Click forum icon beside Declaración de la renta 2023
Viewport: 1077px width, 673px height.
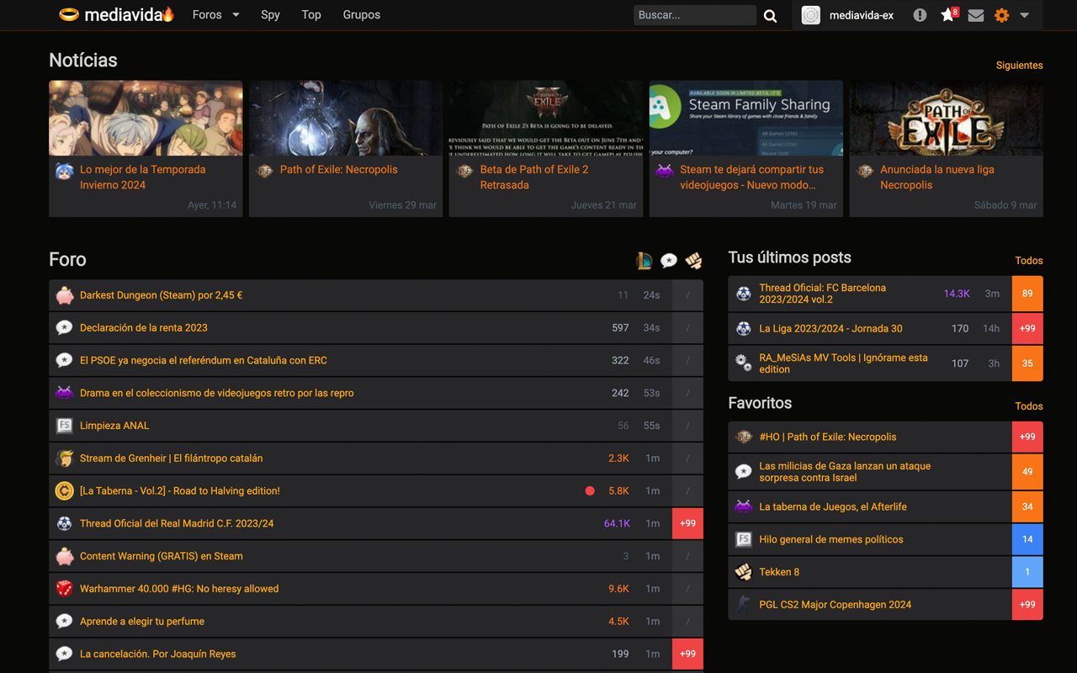point(64,328)
